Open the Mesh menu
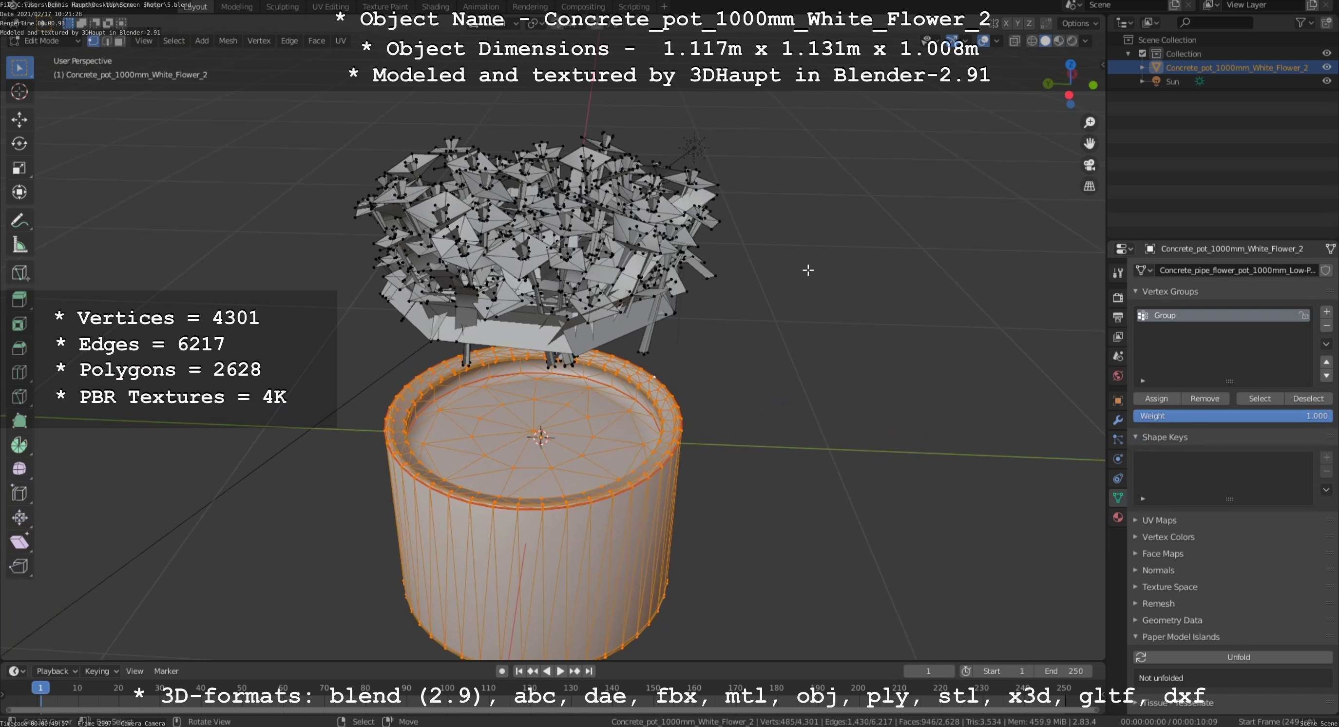 coord(228,41)
